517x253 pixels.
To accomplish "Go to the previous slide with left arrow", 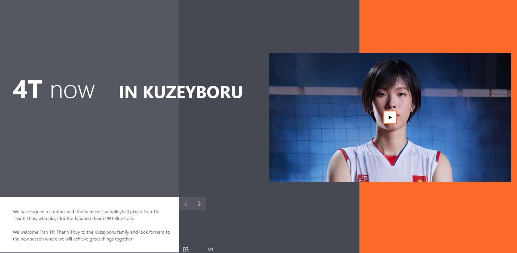I will pos(186,204).
